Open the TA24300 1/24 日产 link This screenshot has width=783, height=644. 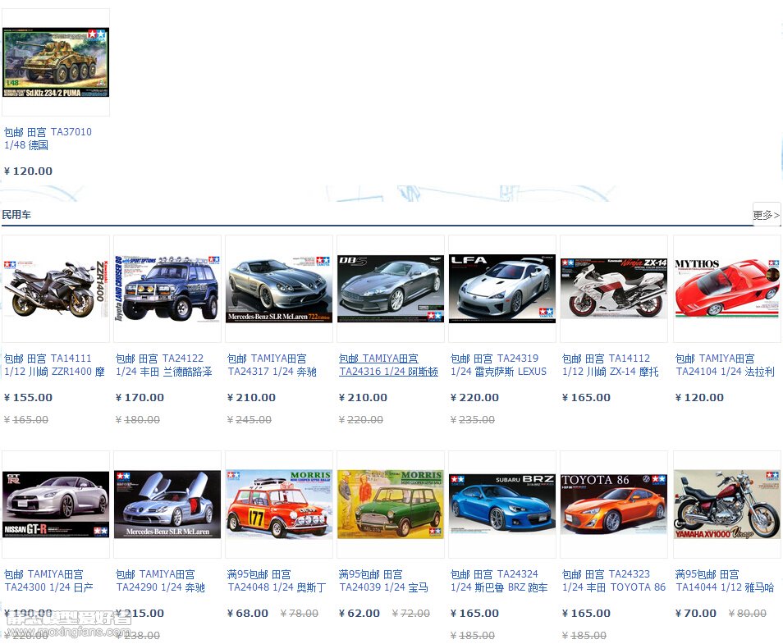pyautogui.click(x=48, y=581)
